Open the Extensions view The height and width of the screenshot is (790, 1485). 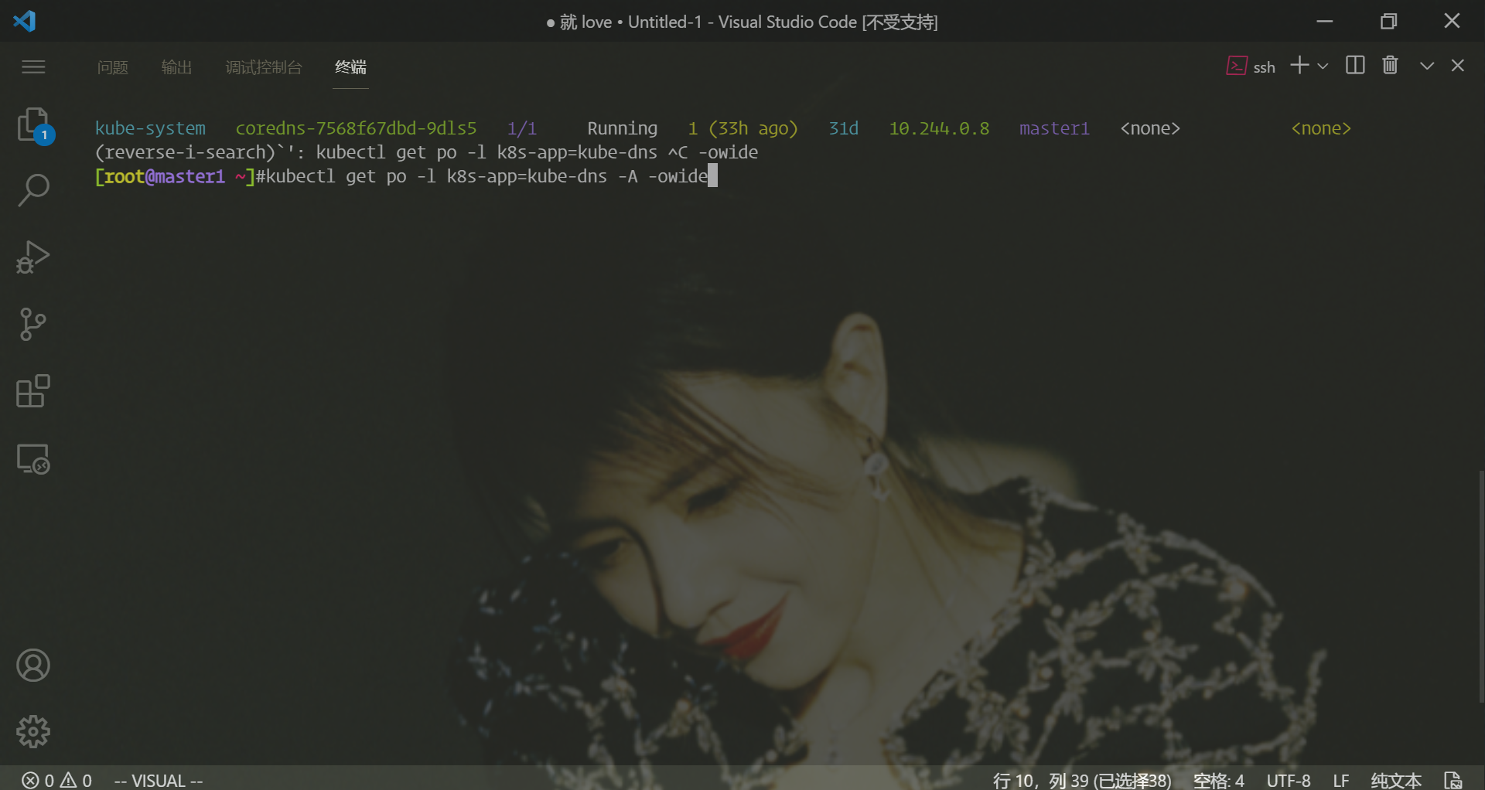point(33,392)
